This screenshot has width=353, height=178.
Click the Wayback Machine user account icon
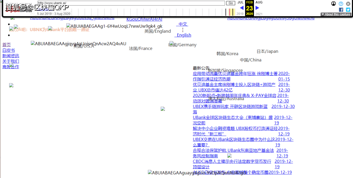pyautogui.click(x=333, y=4)
